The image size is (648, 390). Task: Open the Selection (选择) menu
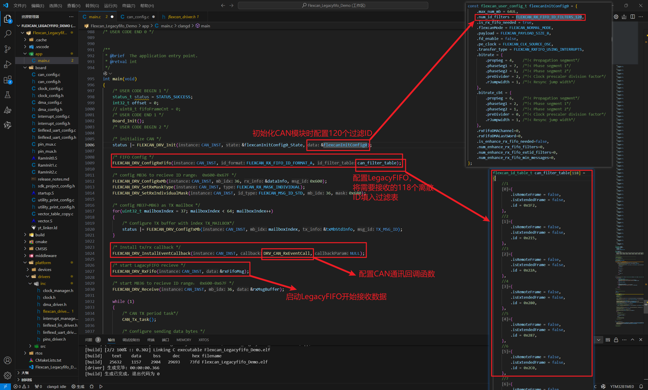(x=56, y=6)
